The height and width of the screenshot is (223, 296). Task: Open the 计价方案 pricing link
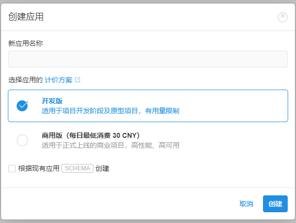pyautogui.click(x=59, y=80)
